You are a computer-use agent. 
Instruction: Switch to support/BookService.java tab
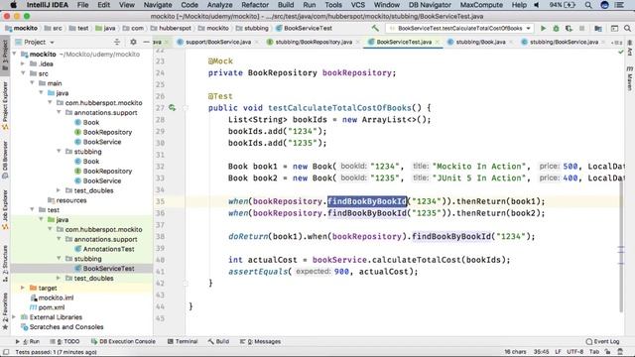click(x=217, y=42)
